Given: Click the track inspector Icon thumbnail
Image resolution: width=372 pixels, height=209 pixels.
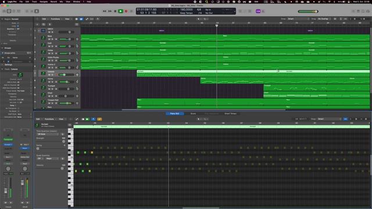Looking at the screenshot, I should tap(20, 75).
